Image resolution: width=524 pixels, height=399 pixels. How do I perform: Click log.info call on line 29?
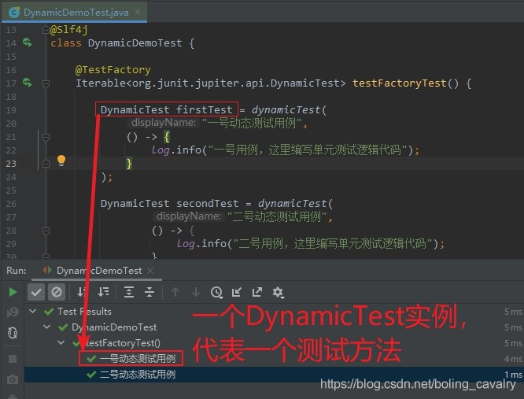point(201,243)
